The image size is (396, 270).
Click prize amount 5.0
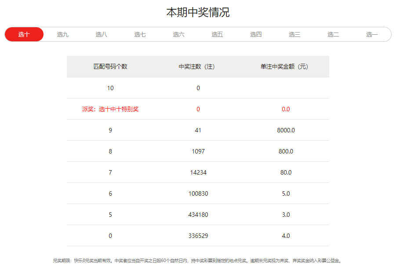click(286, 193)
